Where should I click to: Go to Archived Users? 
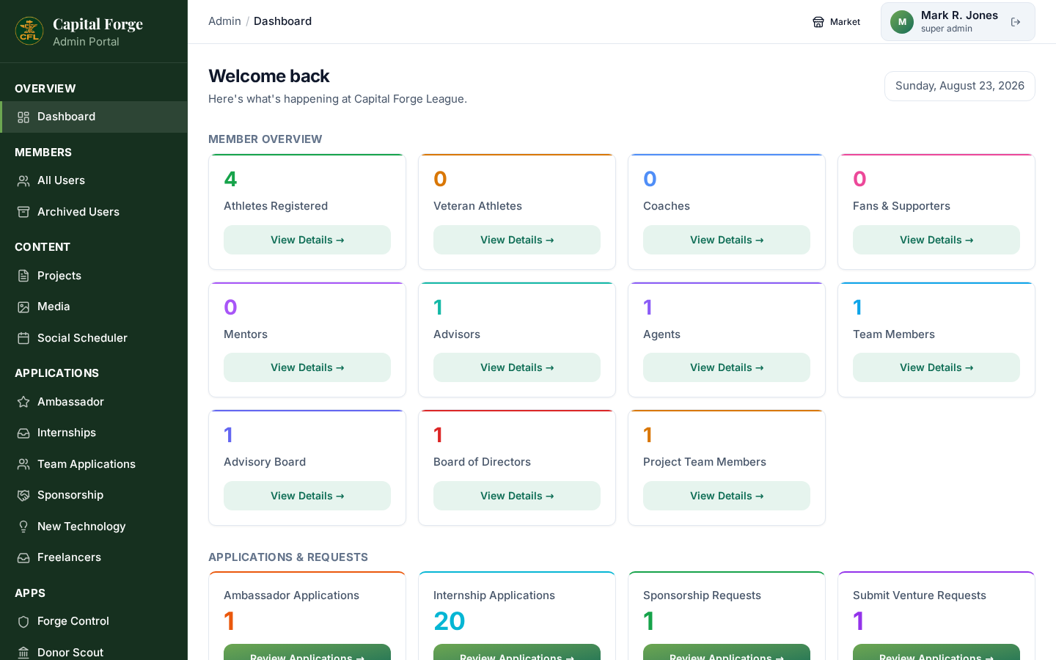pos(94,212)
